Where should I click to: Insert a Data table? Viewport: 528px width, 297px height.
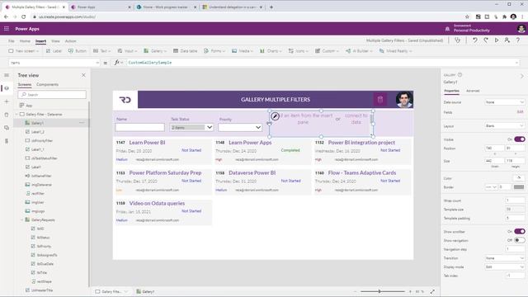[185, 51]
